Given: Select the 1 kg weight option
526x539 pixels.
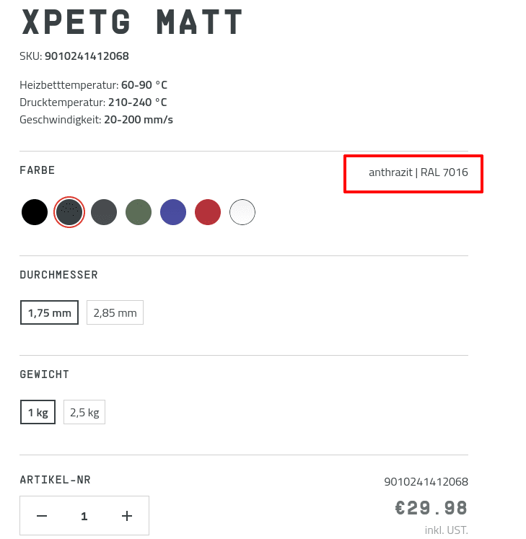Looking at the screenshot, I should click(x=38, y=413).
